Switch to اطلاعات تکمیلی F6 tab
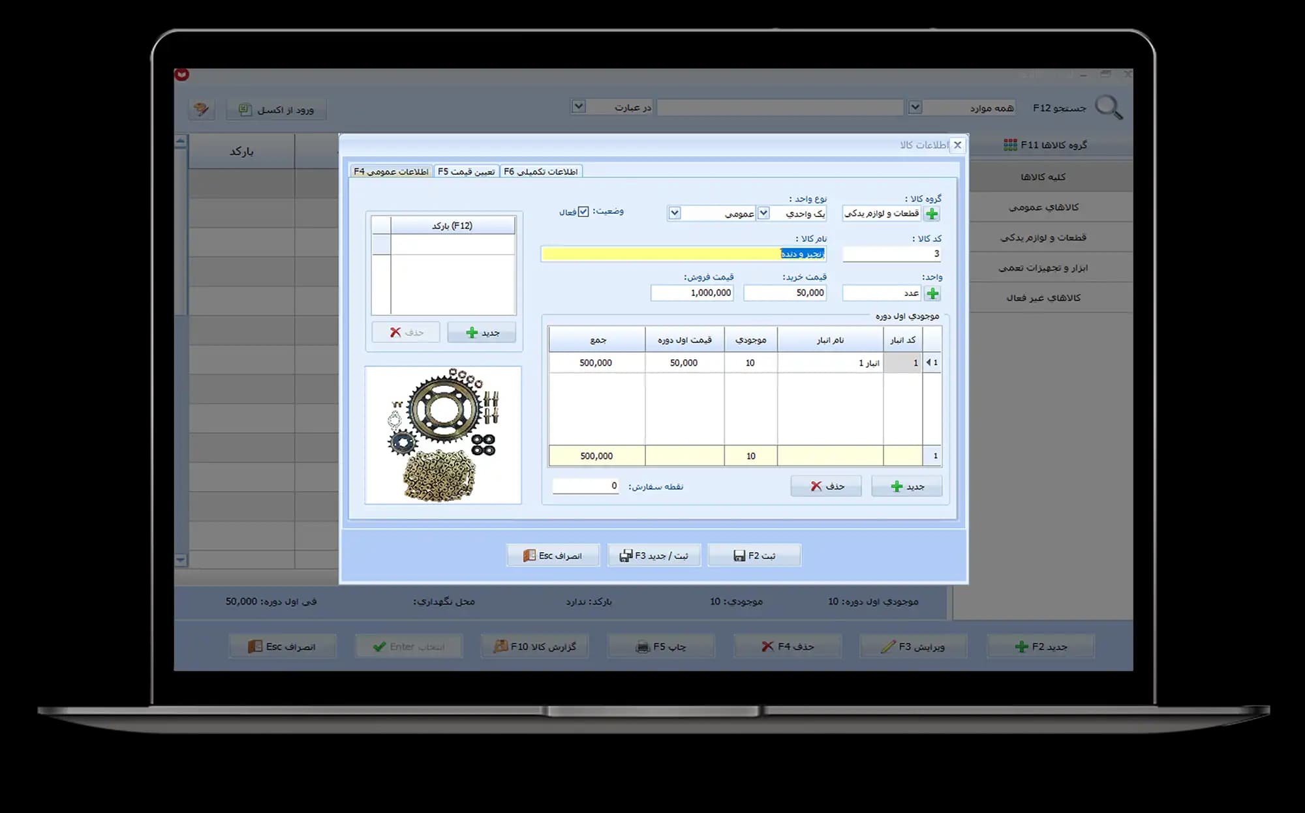 pos(541,171)
